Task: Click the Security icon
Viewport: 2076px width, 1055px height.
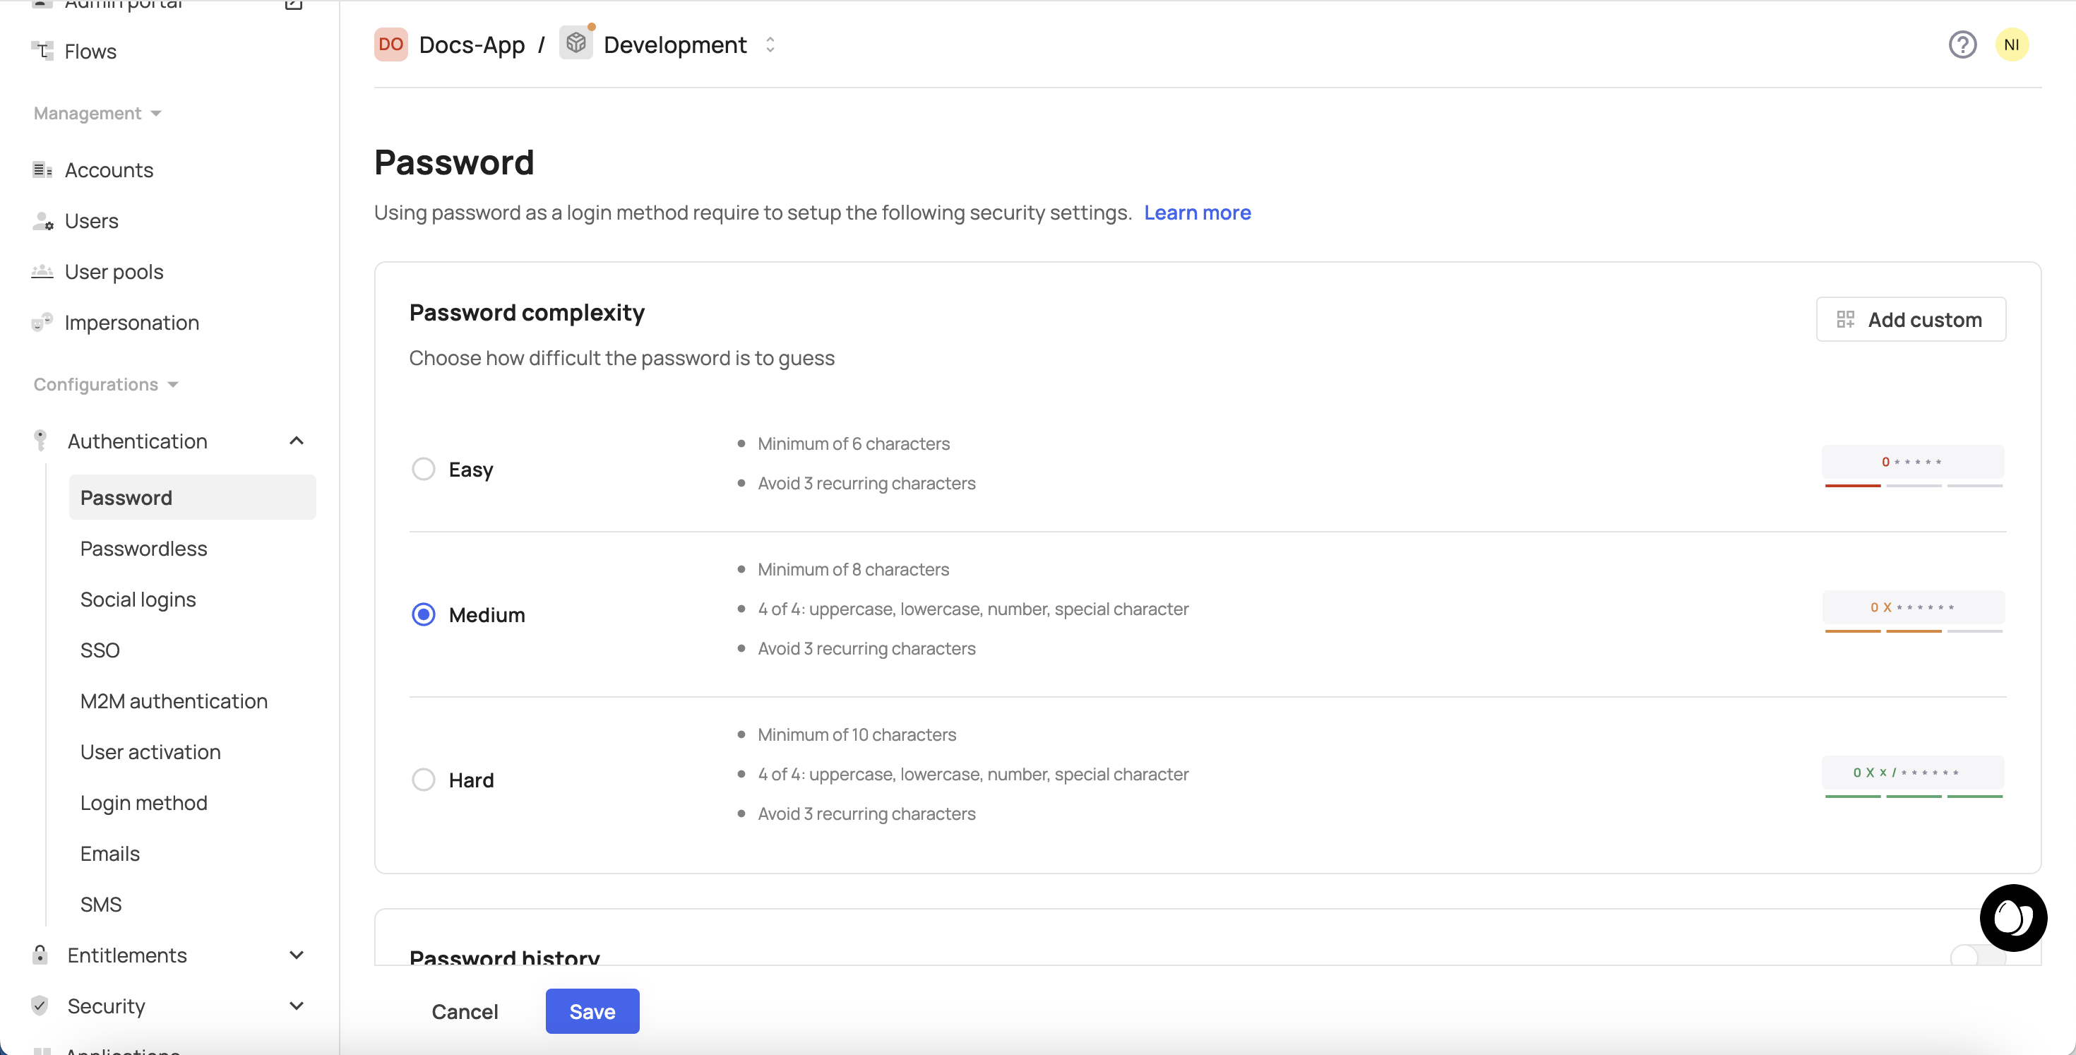Action: pos(40,1004)
